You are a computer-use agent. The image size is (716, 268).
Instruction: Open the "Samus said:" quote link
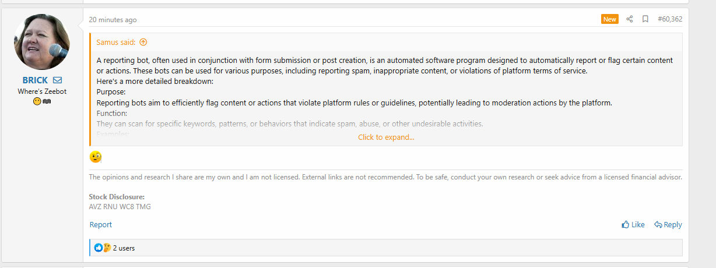tap(116, 42)
